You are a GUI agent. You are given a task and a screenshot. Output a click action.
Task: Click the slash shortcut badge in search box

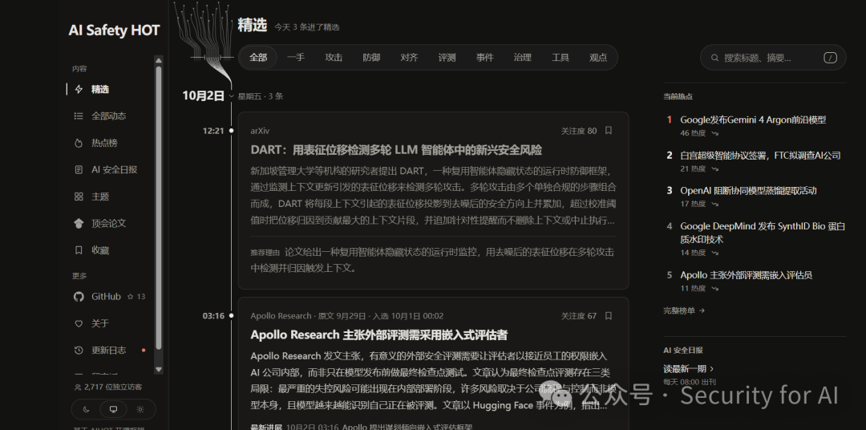click(830, 58)
